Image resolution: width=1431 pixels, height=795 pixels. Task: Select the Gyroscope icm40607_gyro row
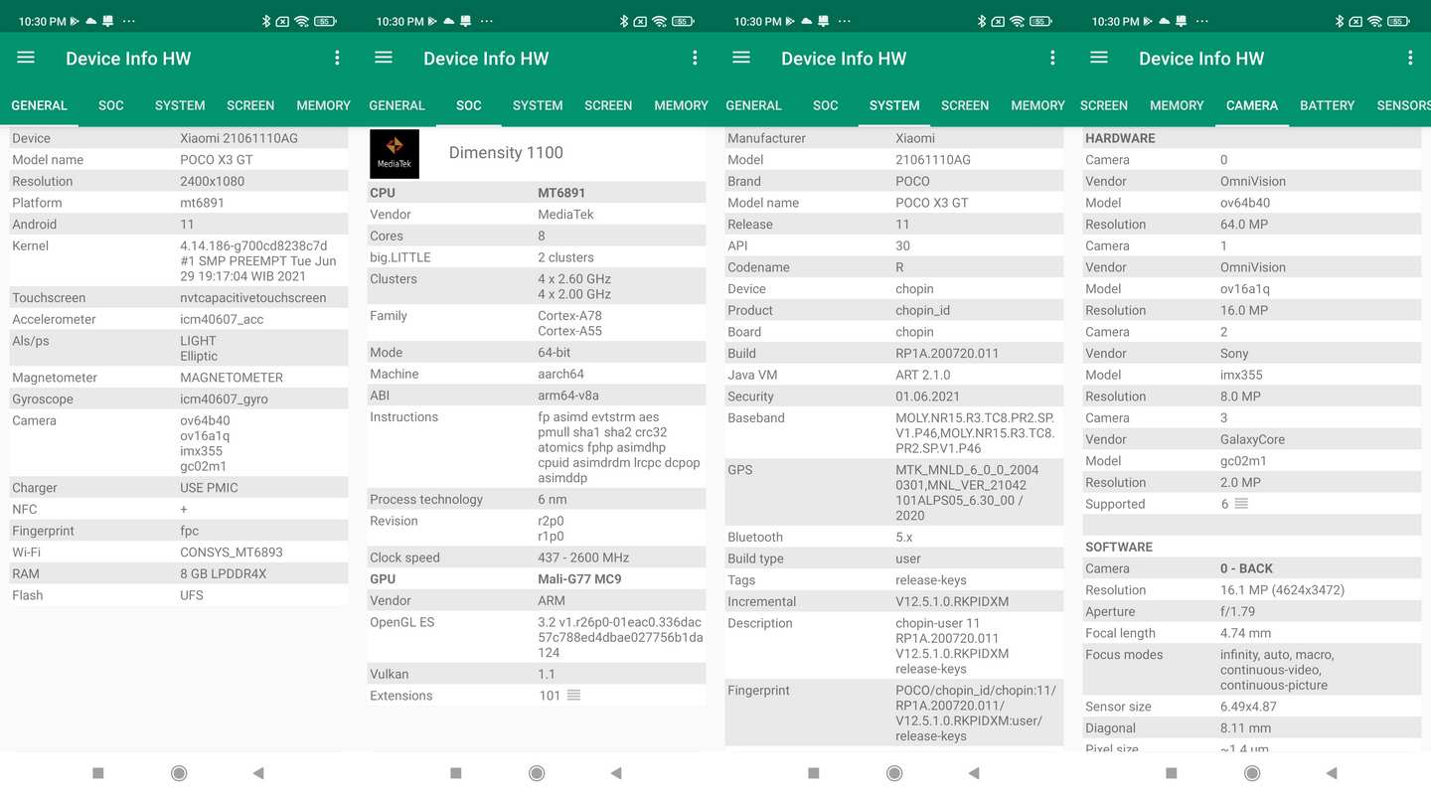tap(179, 398)
